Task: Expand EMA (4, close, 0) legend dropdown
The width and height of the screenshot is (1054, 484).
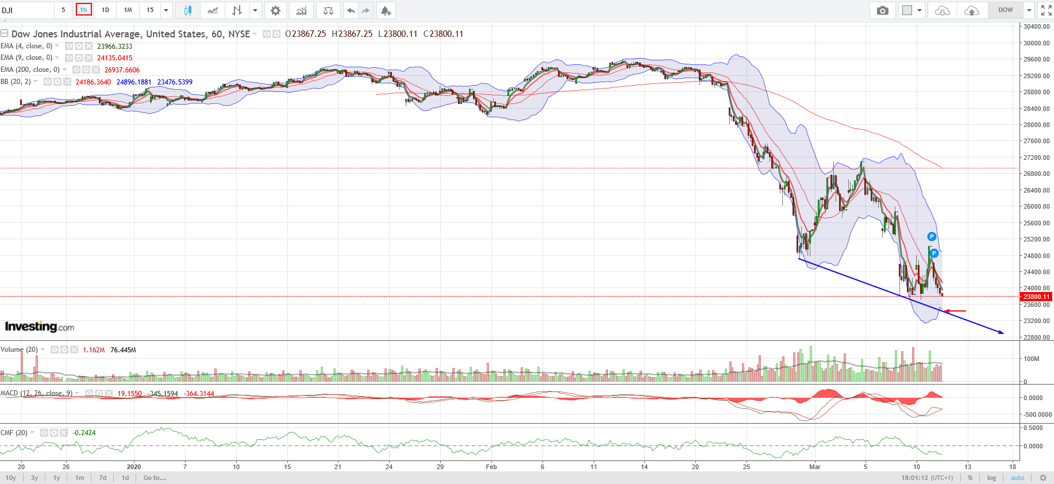Action: (57, 46)
